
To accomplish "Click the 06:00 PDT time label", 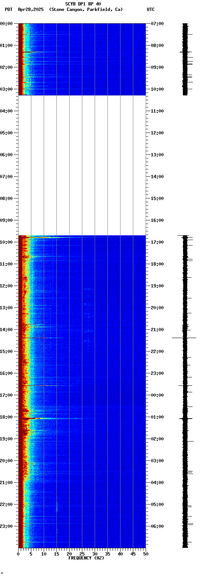I will click(6, 155).
